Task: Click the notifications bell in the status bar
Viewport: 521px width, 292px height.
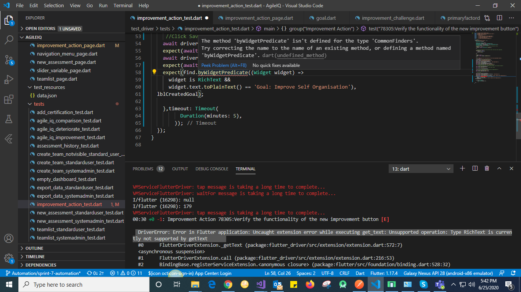Action: pyautogui.click(x=512, y=273)
